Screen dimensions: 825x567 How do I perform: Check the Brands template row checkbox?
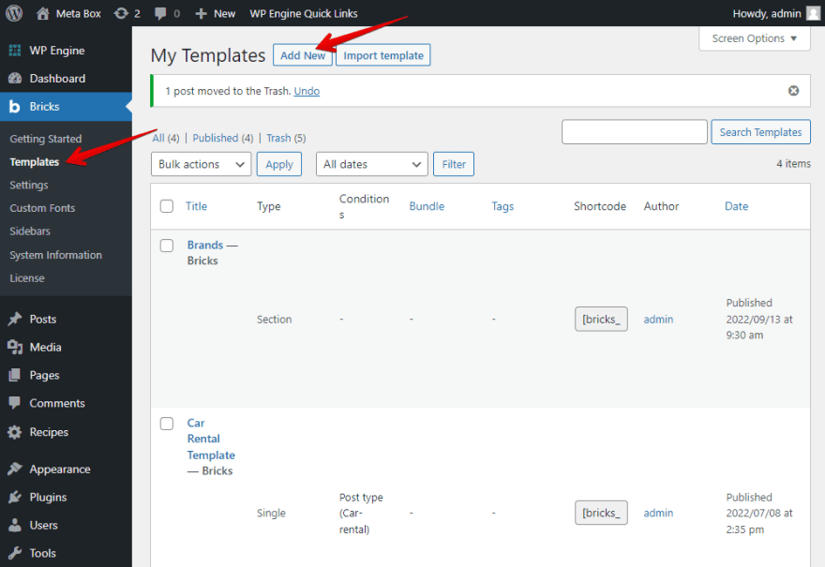coord(167,246)
